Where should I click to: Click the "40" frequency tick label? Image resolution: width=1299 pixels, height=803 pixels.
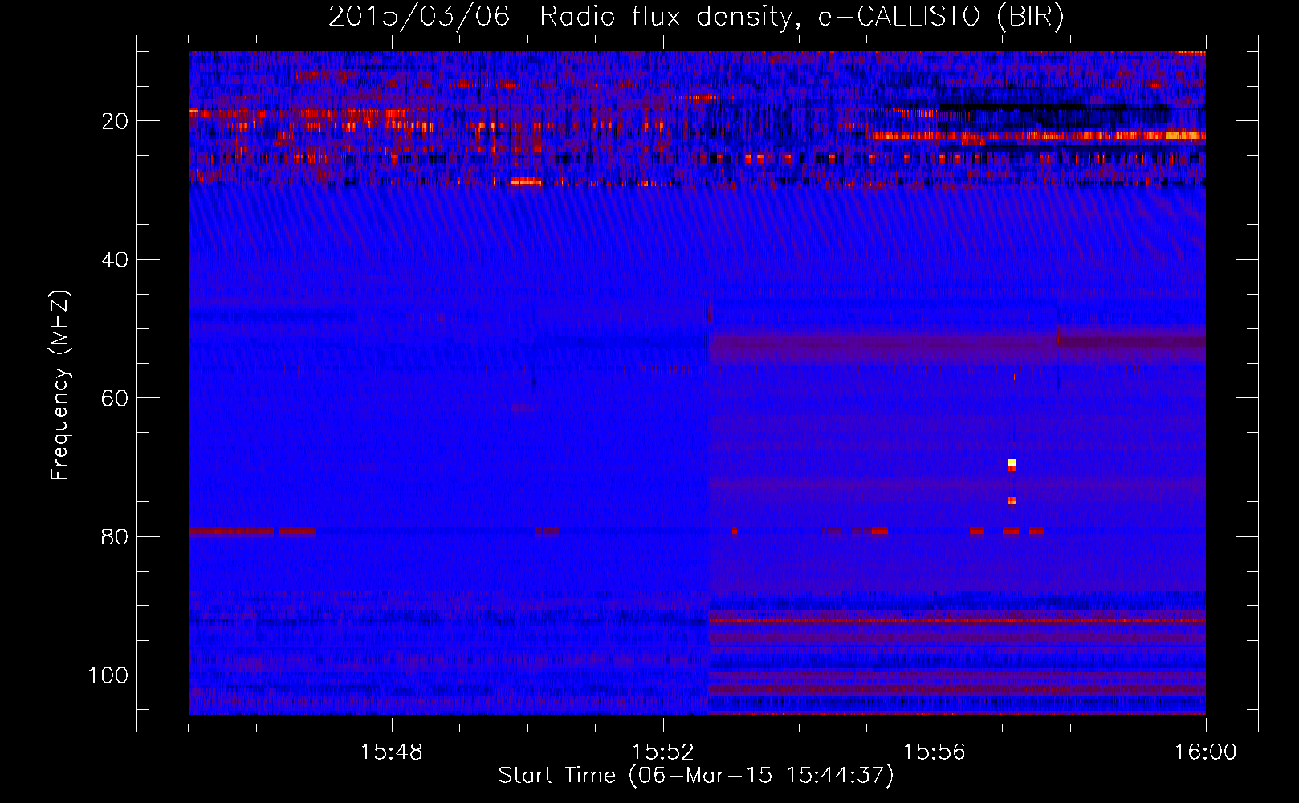point(115,259)
